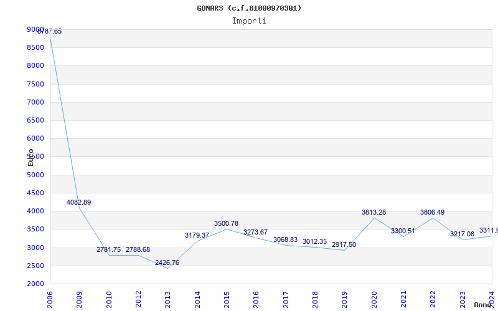
Task: Click the 6000 y-axis tick label
Action: (x=35, y=138)
